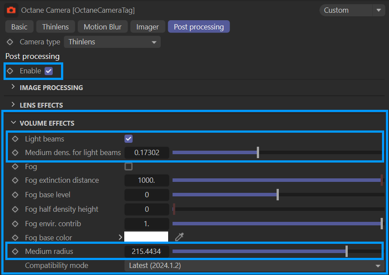
Task: Click the Octane Camera tag icon
Action: coord(11,10)
